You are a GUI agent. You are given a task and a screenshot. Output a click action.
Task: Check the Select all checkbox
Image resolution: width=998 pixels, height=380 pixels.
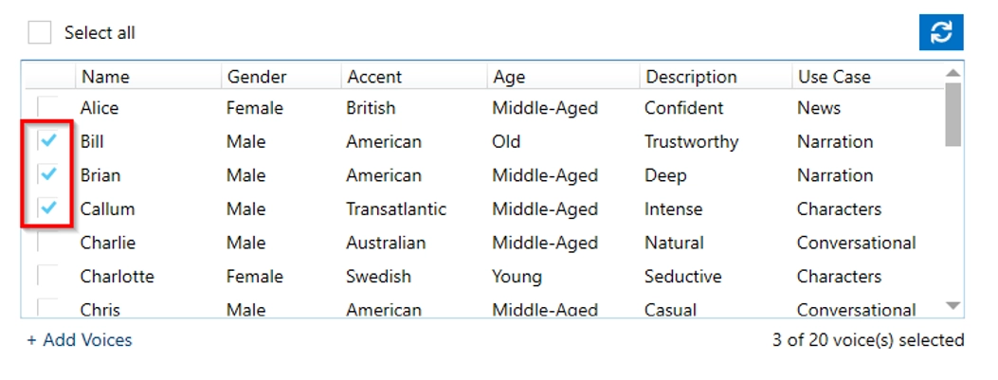click(40, 32)
